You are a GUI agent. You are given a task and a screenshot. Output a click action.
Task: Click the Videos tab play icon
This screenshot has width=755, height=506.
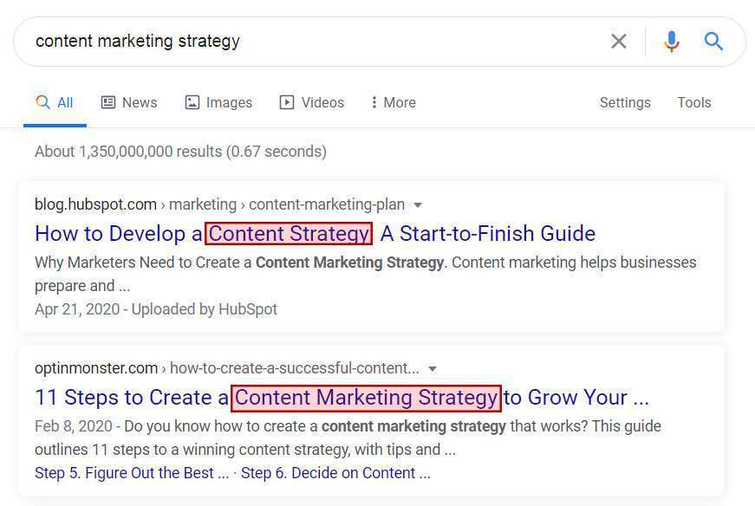point(287,102)
